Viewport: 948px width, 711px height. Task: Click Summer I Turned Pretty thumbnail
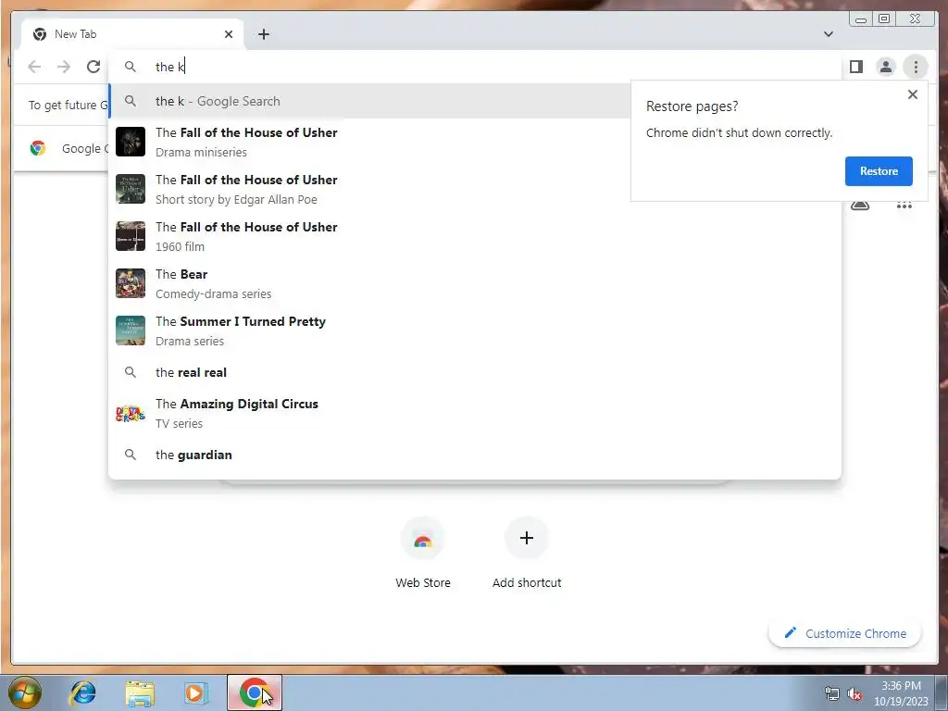(x=131, y=331)
